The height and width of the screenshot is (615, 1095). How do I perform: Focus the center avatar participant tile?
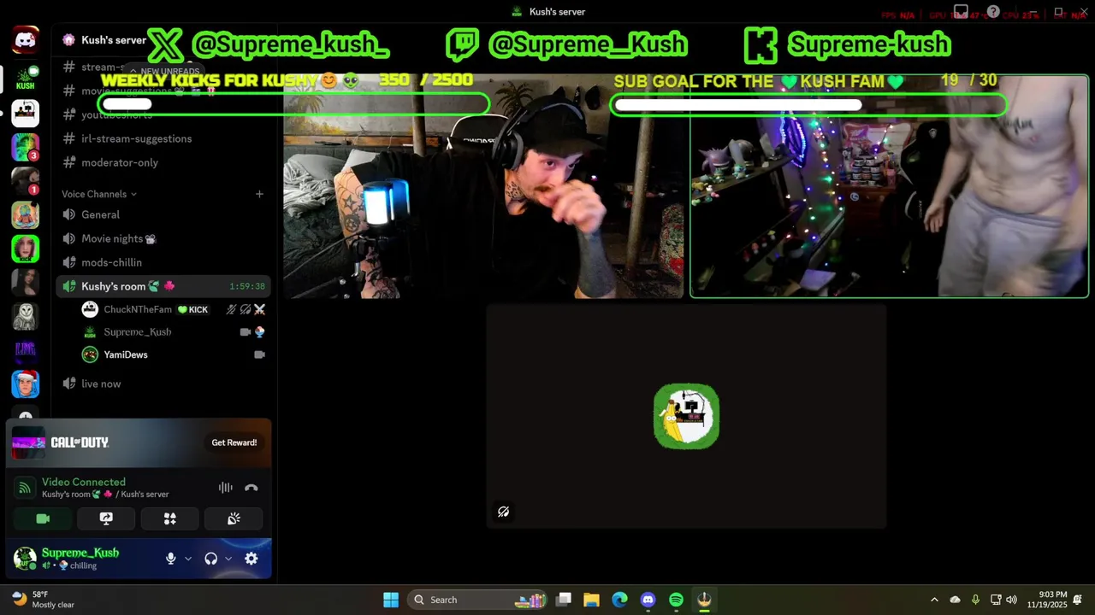tap(686, 416)
